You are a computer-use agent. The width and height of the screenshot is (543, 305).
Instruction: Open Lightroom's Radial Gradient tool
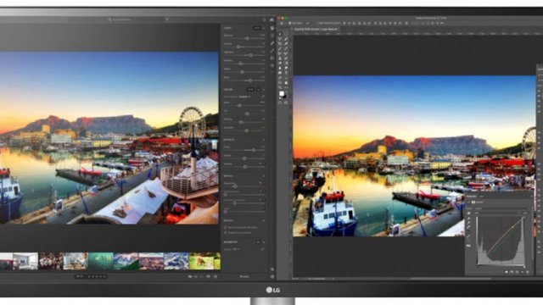[272, 65]
